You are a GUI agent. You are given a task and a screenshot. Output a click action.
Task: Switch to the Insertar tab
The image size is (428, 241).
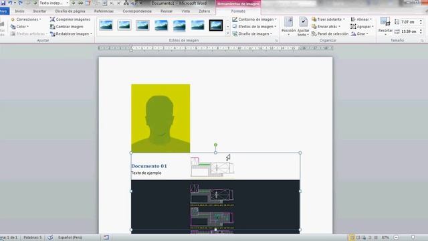coord(40,11)
